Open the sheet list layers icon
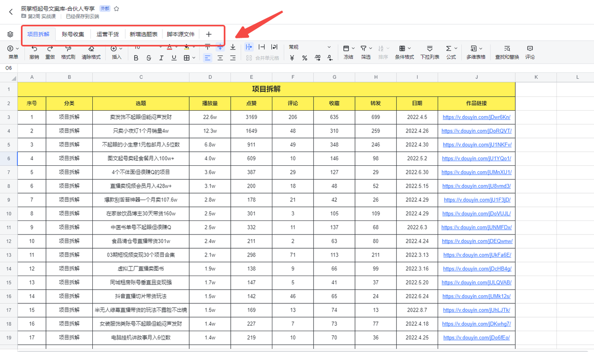594x352 pixels. pyautogui.click(x=10, y=34)
